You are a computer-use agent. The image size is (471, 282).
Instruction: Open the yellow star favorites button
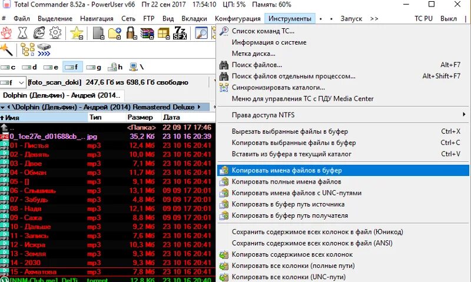pos(77,33)
